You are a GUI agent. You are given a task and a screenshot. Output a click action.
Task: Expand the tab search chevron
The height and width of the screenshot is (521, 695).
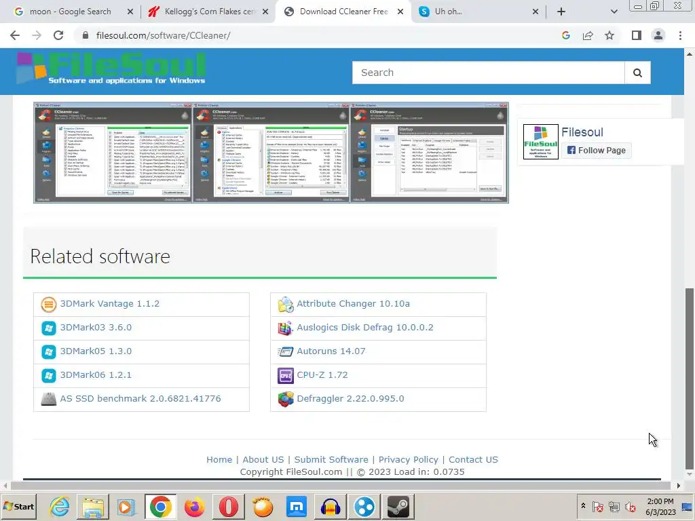(x=614, y=12)
